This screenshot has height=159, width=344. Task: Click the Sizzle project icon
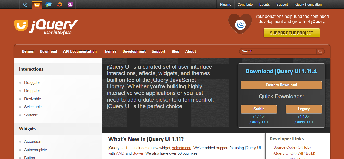click(x=59, y=4)
